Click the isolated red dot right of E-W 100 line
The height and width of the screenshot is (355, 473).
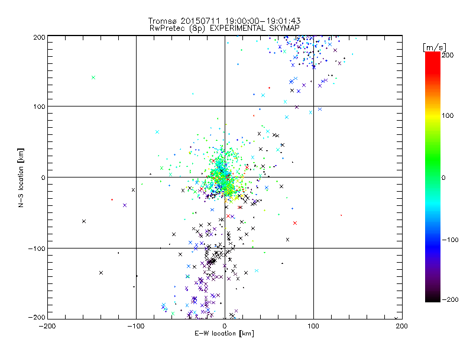click(341, 215)
